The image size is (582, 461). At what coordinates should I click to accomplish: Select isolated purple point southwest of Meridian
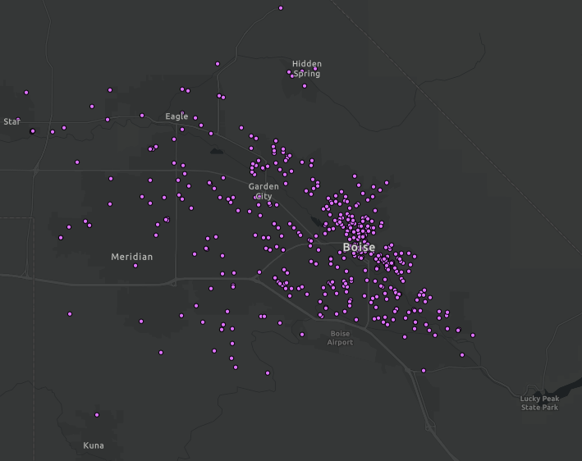point(70,313)
